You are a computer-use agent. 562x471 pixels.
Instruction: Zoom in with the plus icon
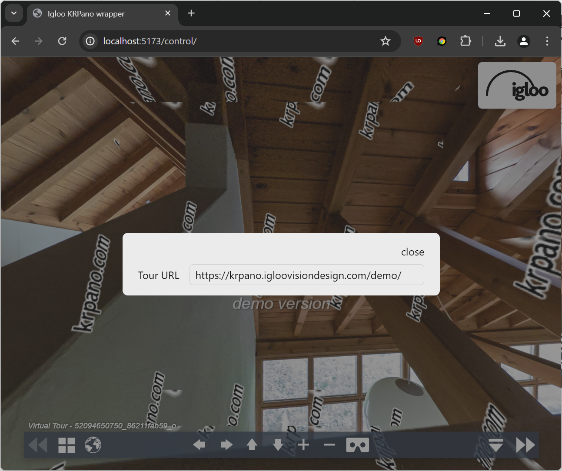pos(304,445)
